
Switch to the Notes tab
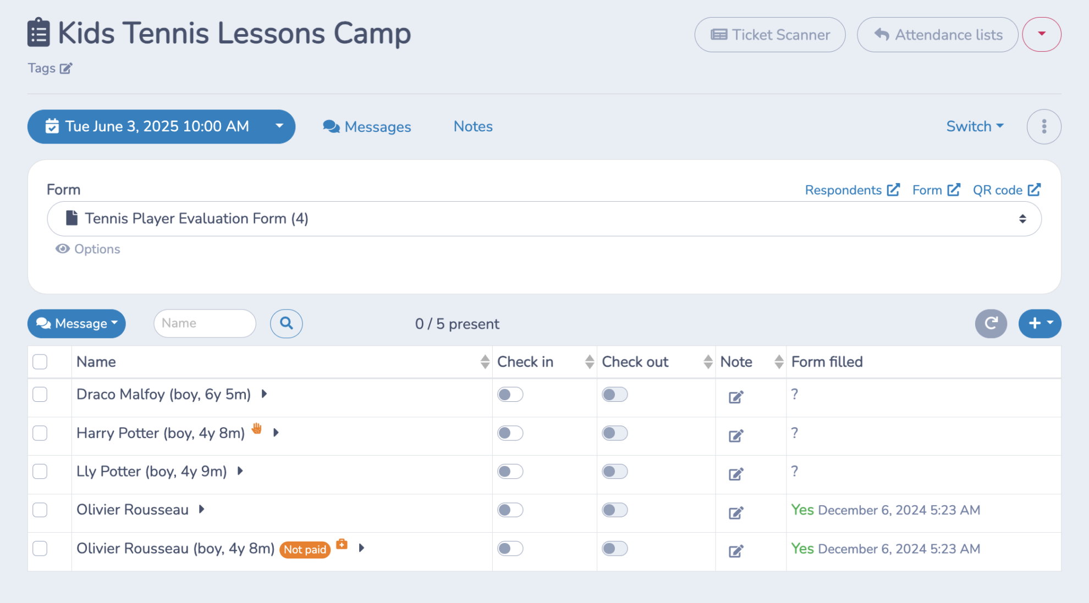point(473,126)
